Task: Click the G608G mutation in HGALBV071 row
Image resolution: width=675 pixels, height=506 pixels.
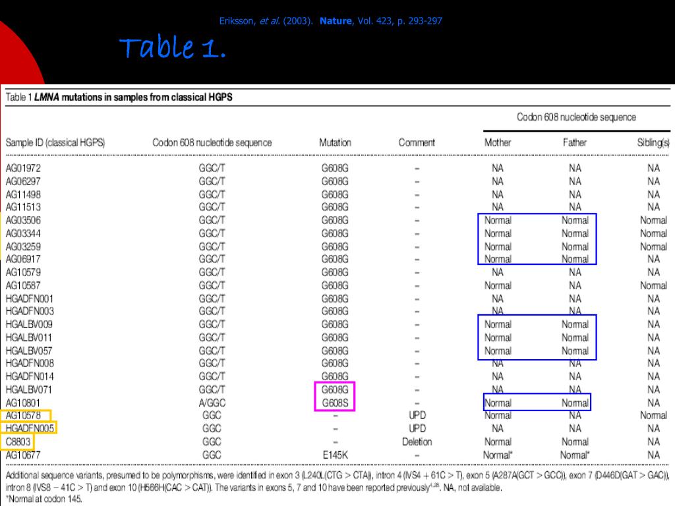Action: pyautogui.click(x=335, y=390)
